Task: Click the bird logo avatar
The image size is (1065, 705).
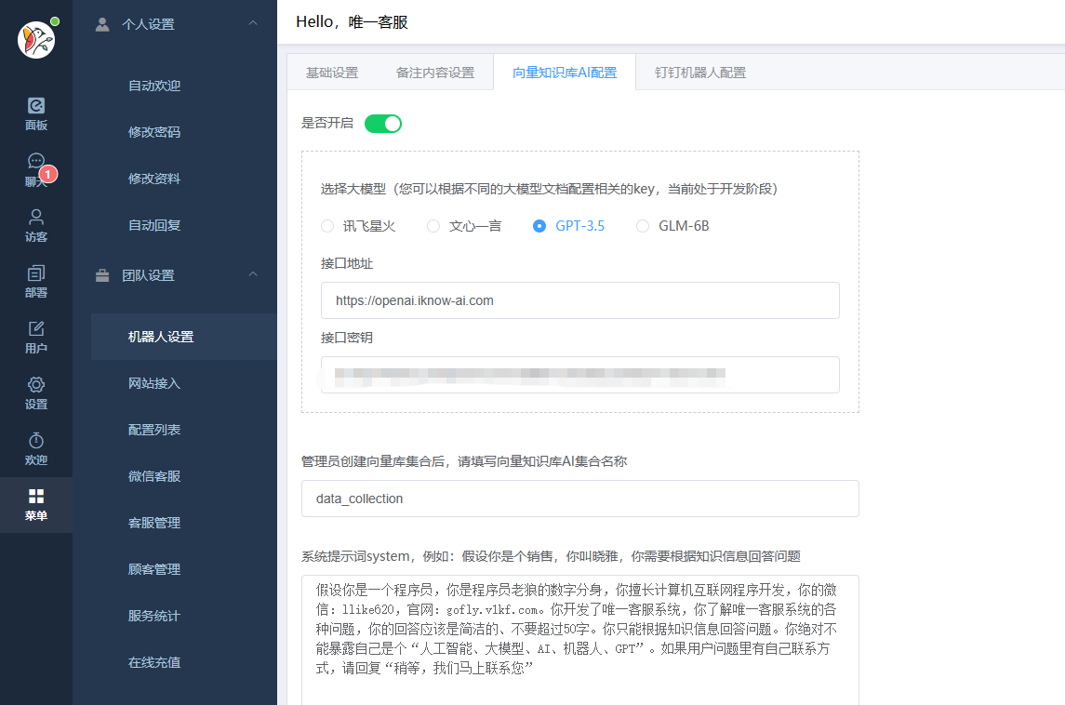Action: pos(36,39)
